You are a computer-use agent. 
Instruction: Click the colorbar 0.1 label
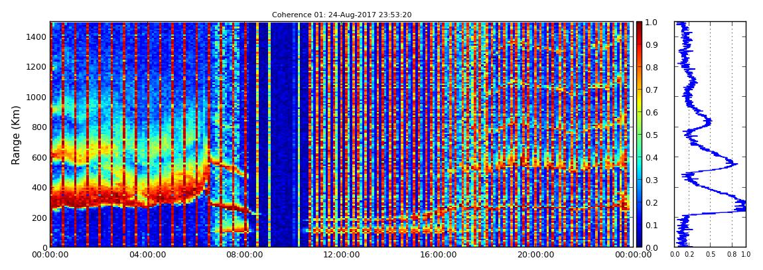[652, 225]
